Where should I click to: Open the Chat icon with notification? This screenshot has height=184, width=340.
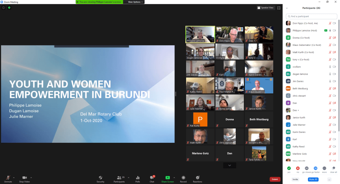pos(152,178)
